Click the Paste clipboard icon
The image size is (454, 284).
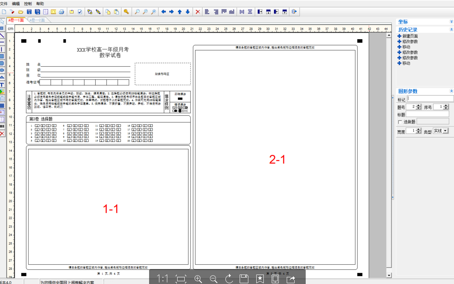pos(116,12)
